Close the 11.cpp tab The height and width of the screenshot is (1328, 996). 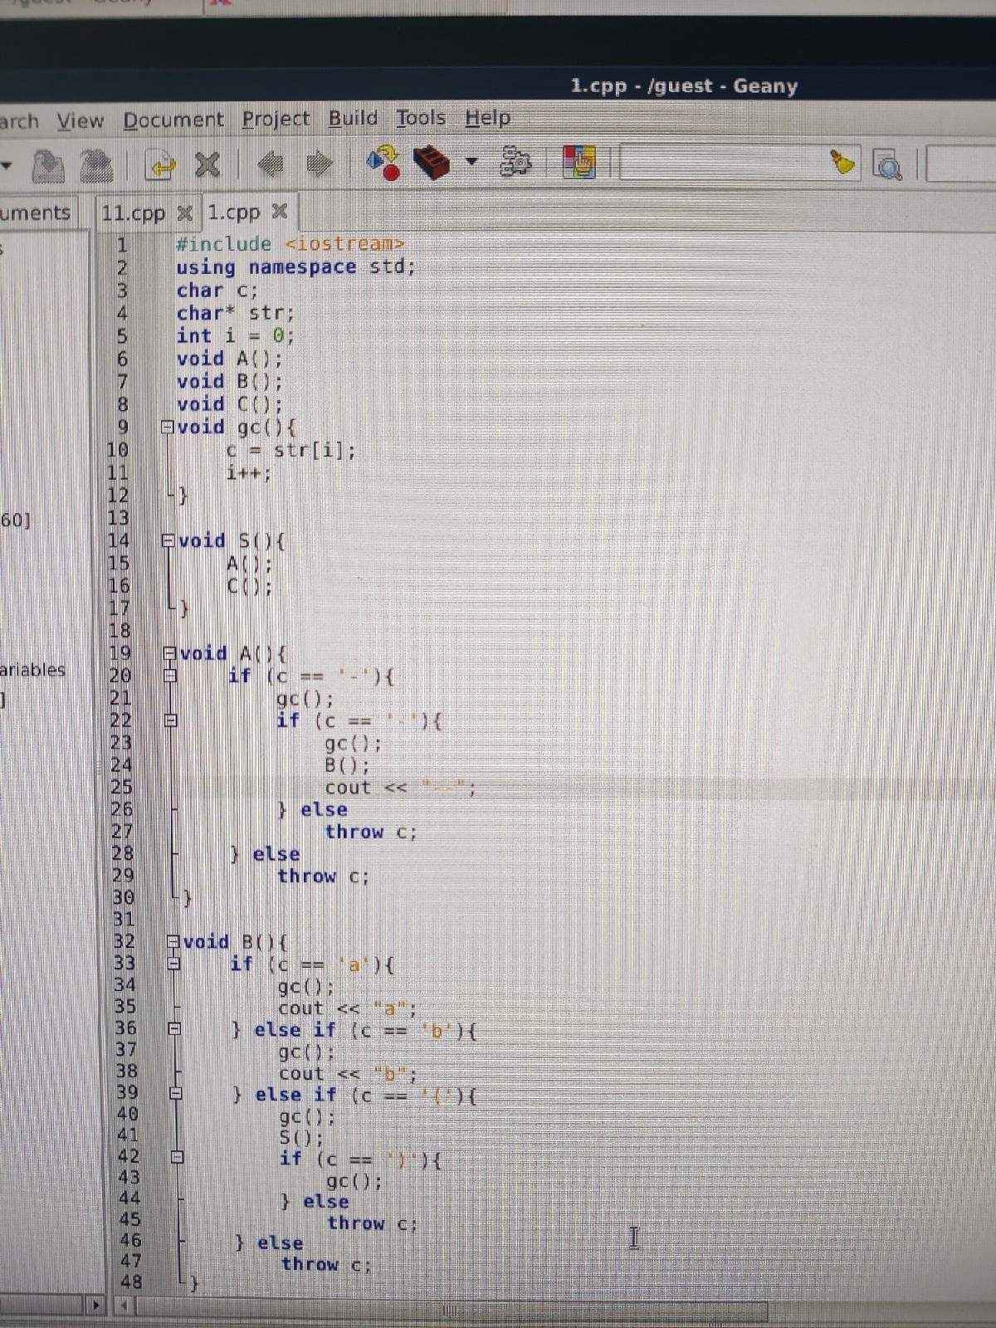[x=185, y=213]
